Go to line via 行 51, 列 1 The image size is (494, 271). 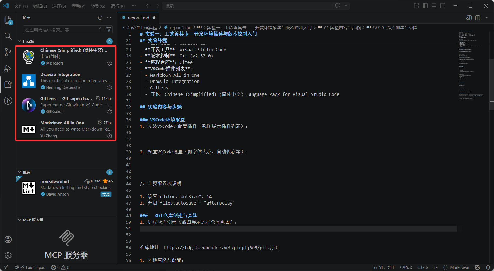tap(384, 268)
